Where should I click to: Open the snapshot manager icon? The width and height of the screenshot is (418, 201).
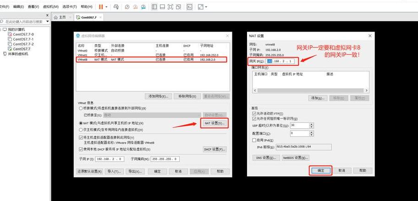[144, 7]
